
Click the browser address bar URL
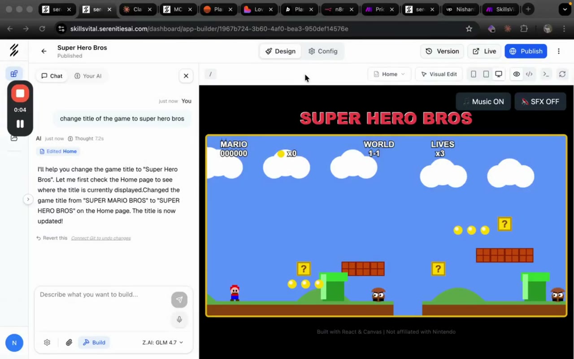[x=209, y=29]
